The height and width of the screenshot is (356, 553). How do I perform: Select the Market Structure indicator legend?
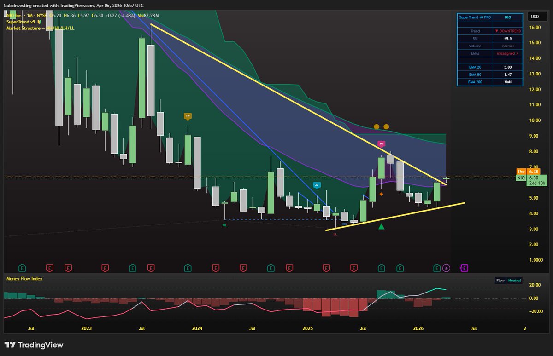[41, 28]
